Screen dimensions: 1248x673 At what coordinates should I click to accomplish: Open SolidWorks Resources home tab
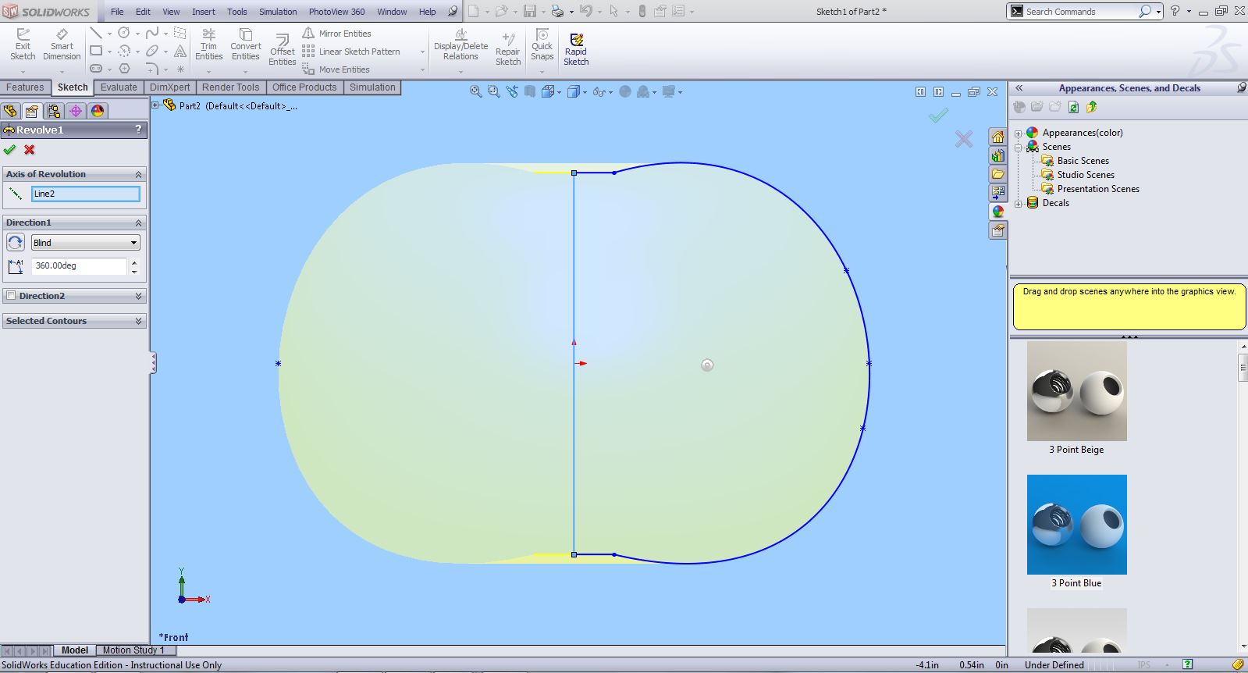coord(997,137)
